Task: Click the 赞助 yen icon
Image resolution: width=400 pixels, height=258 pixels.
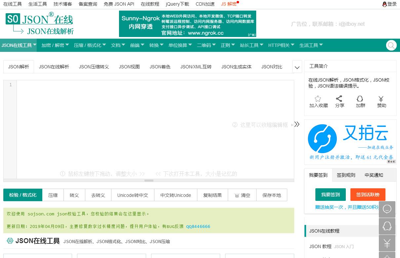Action: [x=381, y=99]
